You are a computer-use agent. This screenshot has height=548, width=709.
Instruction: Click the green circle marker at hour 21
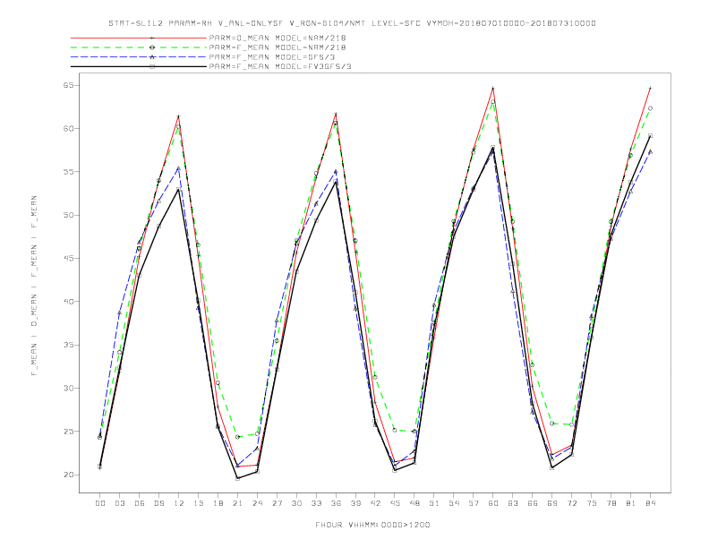point(237,437)
